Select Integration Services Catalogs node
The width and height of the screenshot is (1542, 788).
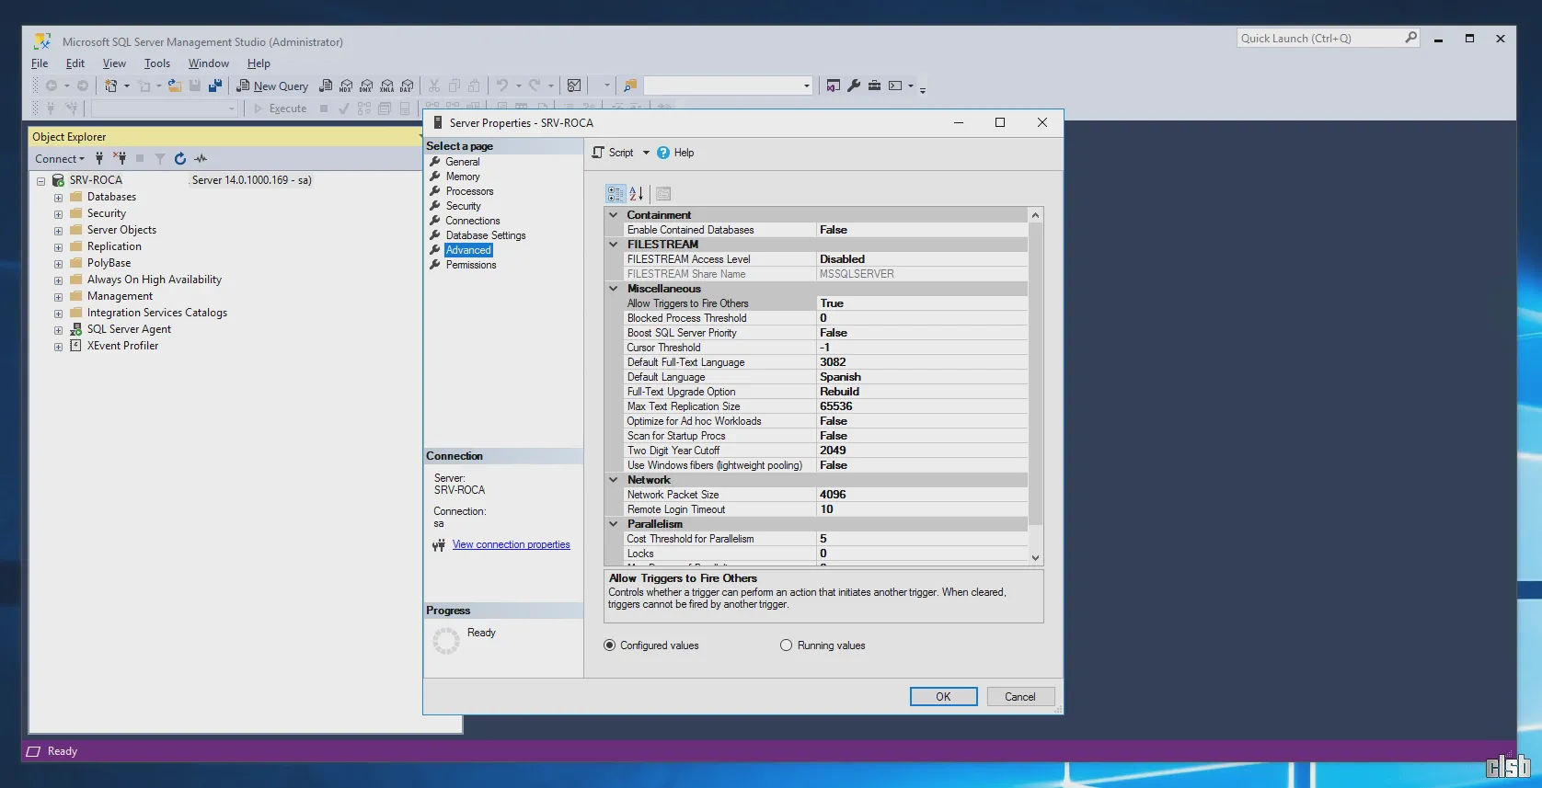[157, 313]
